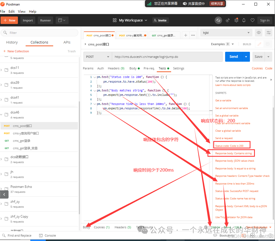This screenshot has width=275, height=241.
Task: Expand cms_post接口 request title triangle
Action: (x=85, y=44)
